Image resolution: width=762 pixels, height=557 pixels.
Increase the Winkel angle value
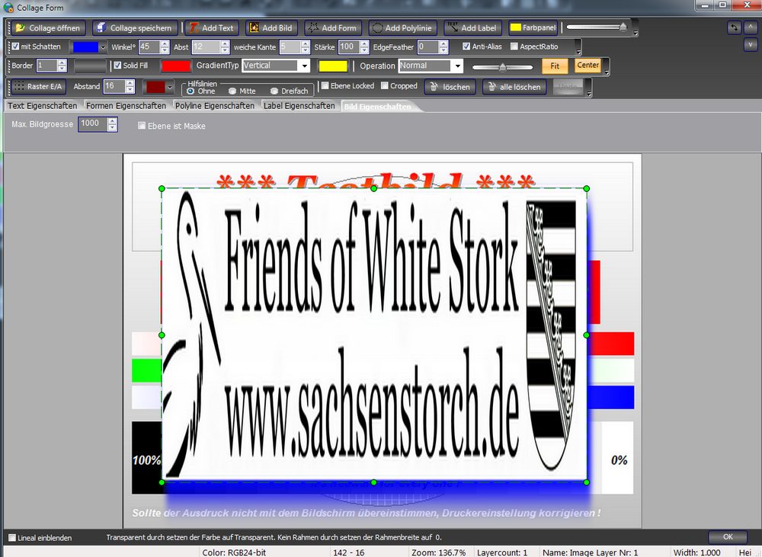165,44
